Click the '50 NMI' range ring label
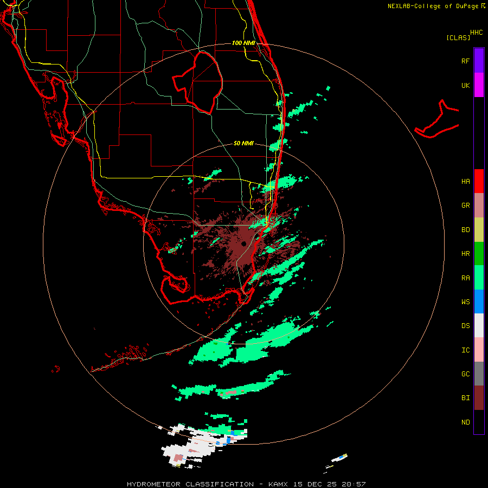Viewport: 488px width, 488px height. point(243,143)
